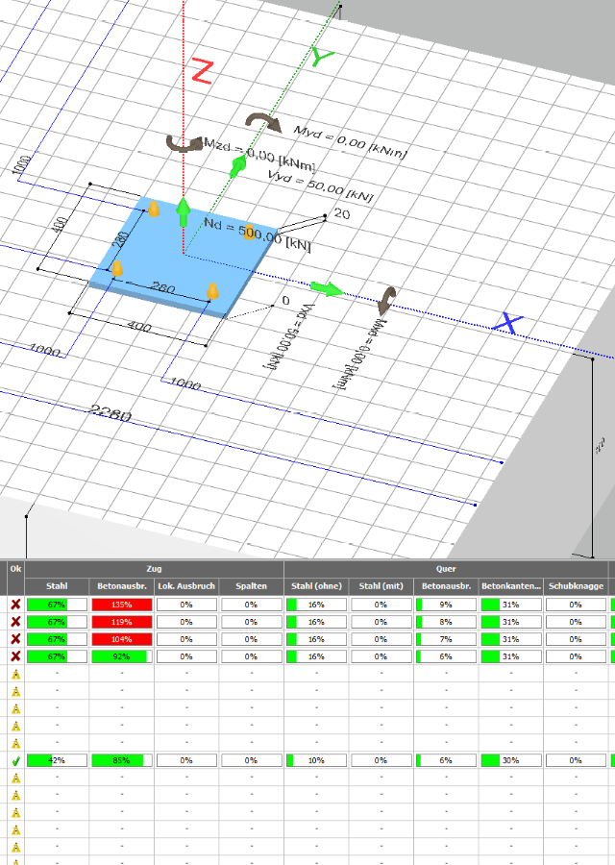Click the green Vyd force arrow on Y axis

235,165
